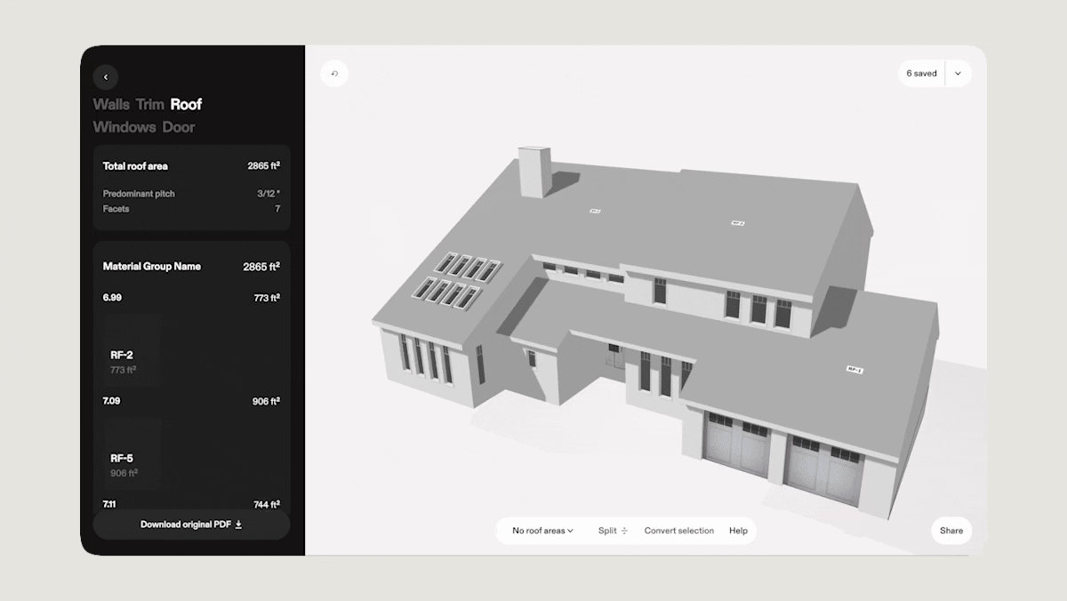
Task: Click the Download original PDF button
Action: (190, 524)
